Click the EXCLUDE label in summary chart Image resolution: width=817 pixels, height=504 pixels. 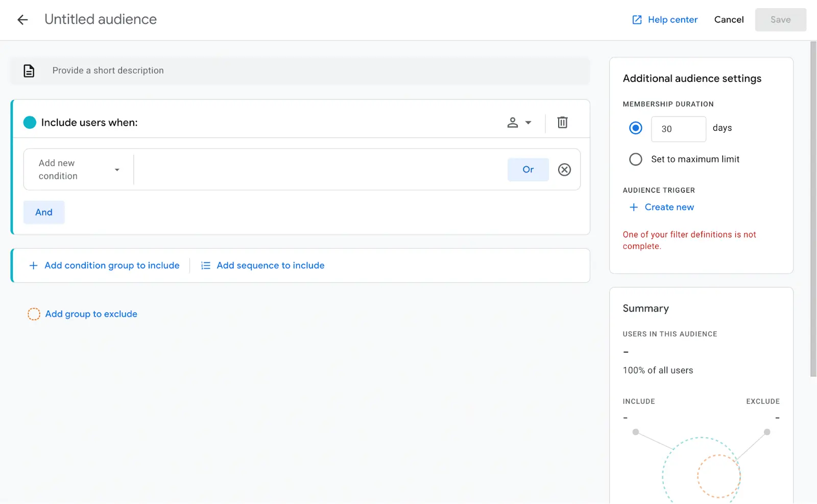[763, 401]
